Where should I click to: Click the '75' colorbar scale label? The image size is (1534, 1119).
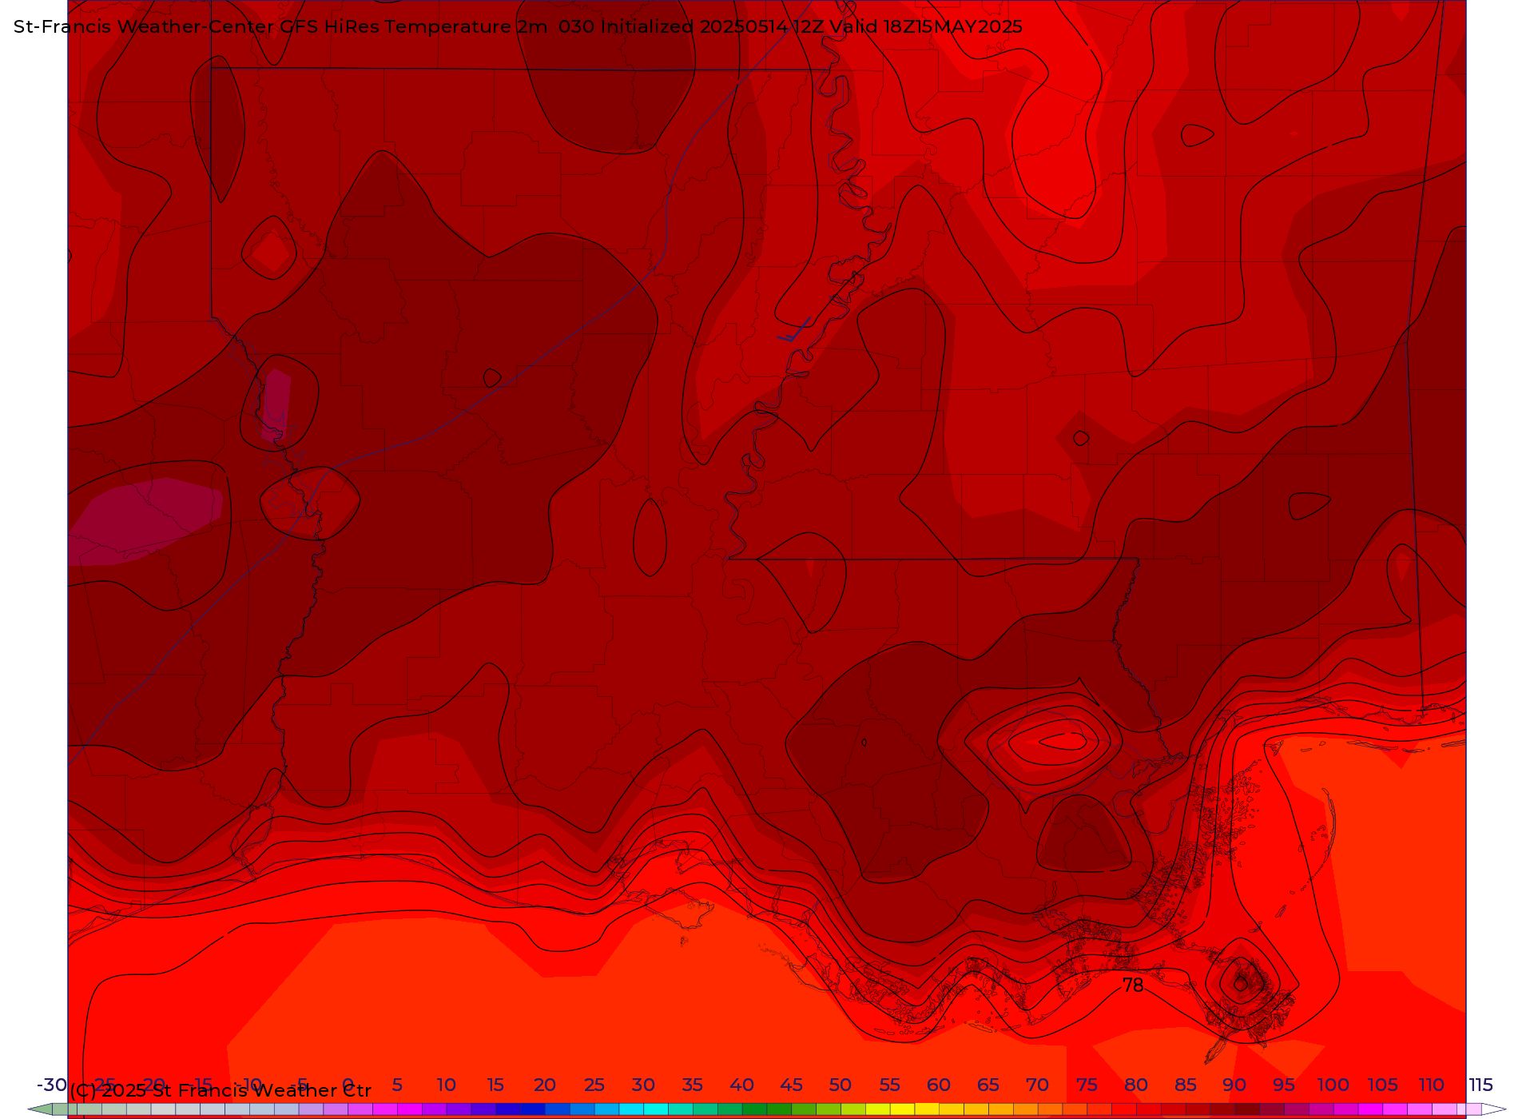pos(1087,1085)
